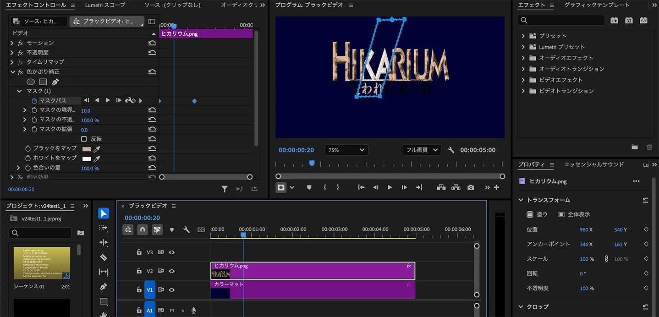Open the エッセンシャルサウンド tab

point(594,164)
